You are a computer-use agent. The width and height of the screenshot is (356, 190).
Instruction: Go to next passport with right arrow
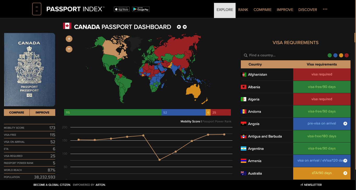185,27
